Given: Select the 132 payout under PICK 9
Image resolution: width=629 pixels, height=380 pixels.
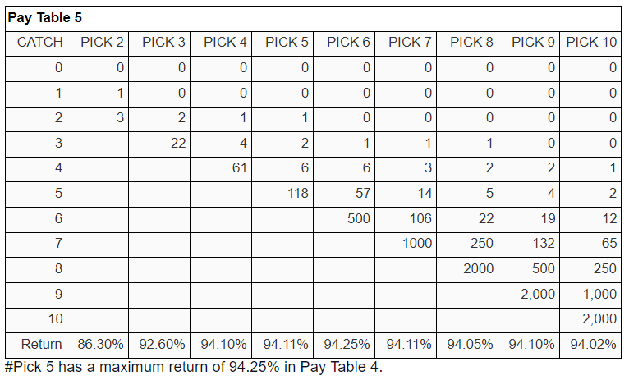Looking at the screenshot, I should (x=544, y=243).
